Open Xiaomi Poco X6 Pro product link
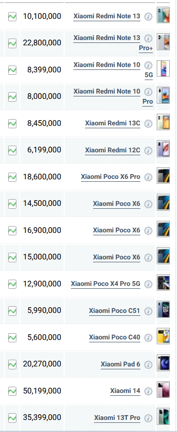The image size is (177, 432). [110, 177]
